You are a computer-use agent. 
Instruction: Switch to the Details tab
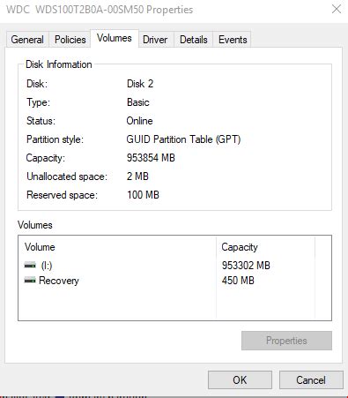click(194, 40)
